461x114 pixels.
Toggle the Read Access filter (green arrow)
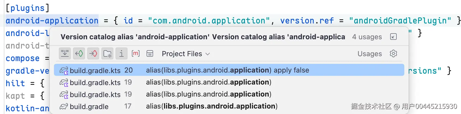(79, 53)
